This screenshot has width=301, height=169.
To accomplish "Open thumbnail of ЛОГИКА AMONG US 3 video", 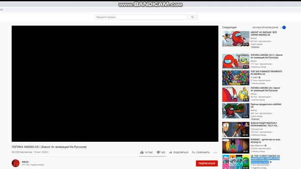I will point(236,61).
